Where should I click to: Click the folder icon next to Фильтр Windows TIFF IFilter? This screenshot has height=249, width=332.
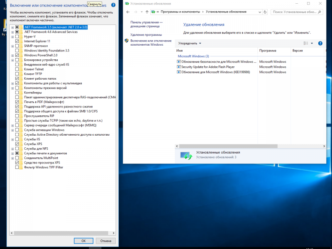tap(21, 167)
